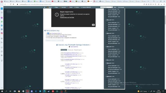Open Settings gear in Opera sidebar

click(x=2, y=55)
